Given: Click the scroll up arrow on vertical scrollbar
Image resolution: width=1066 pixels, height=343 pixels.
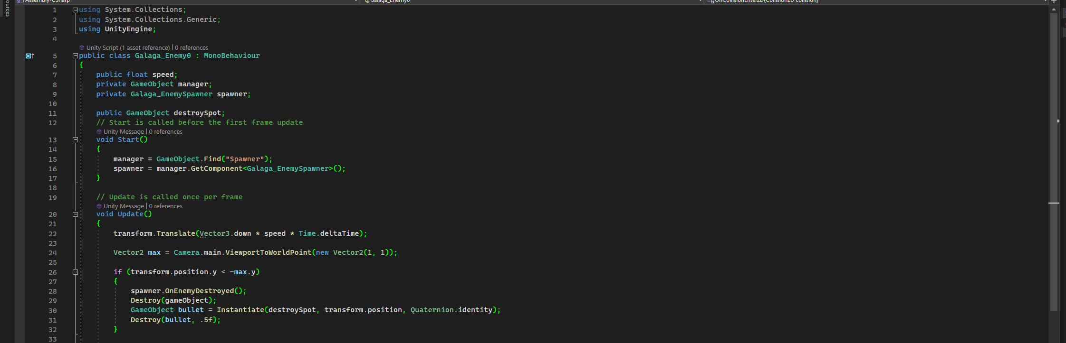Looking at the screenshot, I should (1054, 9).
